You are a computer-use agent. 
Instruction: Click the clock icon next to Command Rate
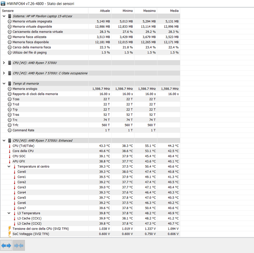(10, 130)
